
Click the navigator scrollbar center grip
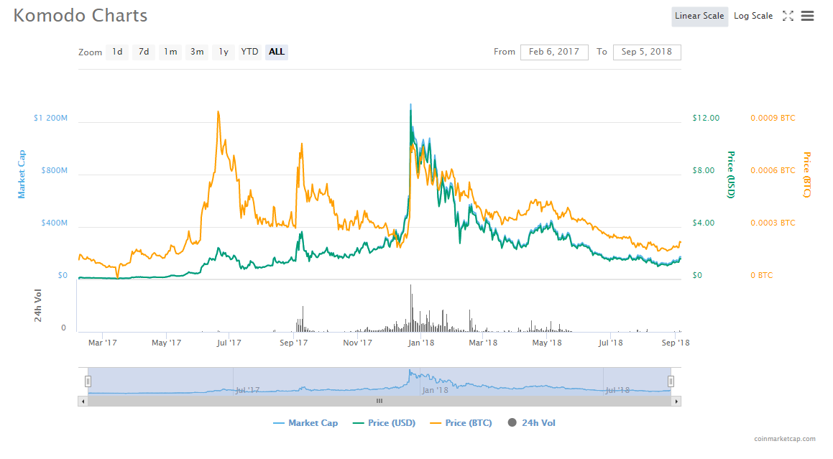(379, 401)
